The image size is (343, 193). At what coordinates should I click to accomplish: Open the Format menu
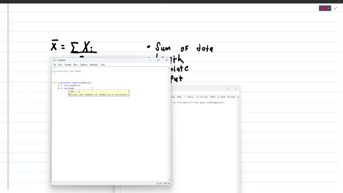point(68,65)
